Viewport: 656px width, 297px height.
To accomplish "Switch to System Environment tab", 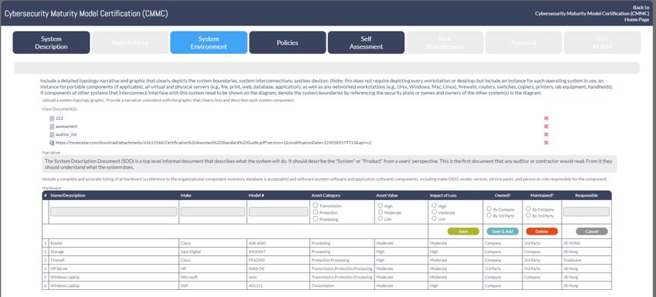I will [209, 42].
